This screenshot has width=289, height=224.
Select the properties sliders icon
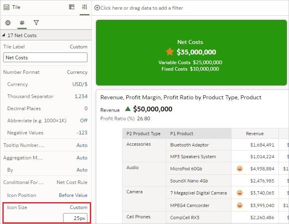[85, 7]
